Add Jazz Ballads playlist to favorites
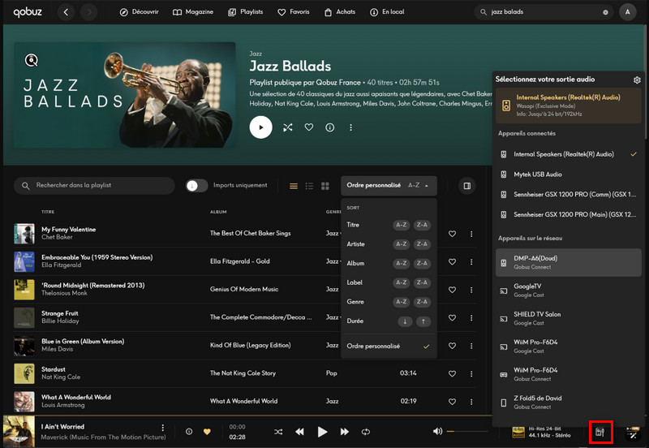This screenshot has width=649, height=448. coord(309,127)
